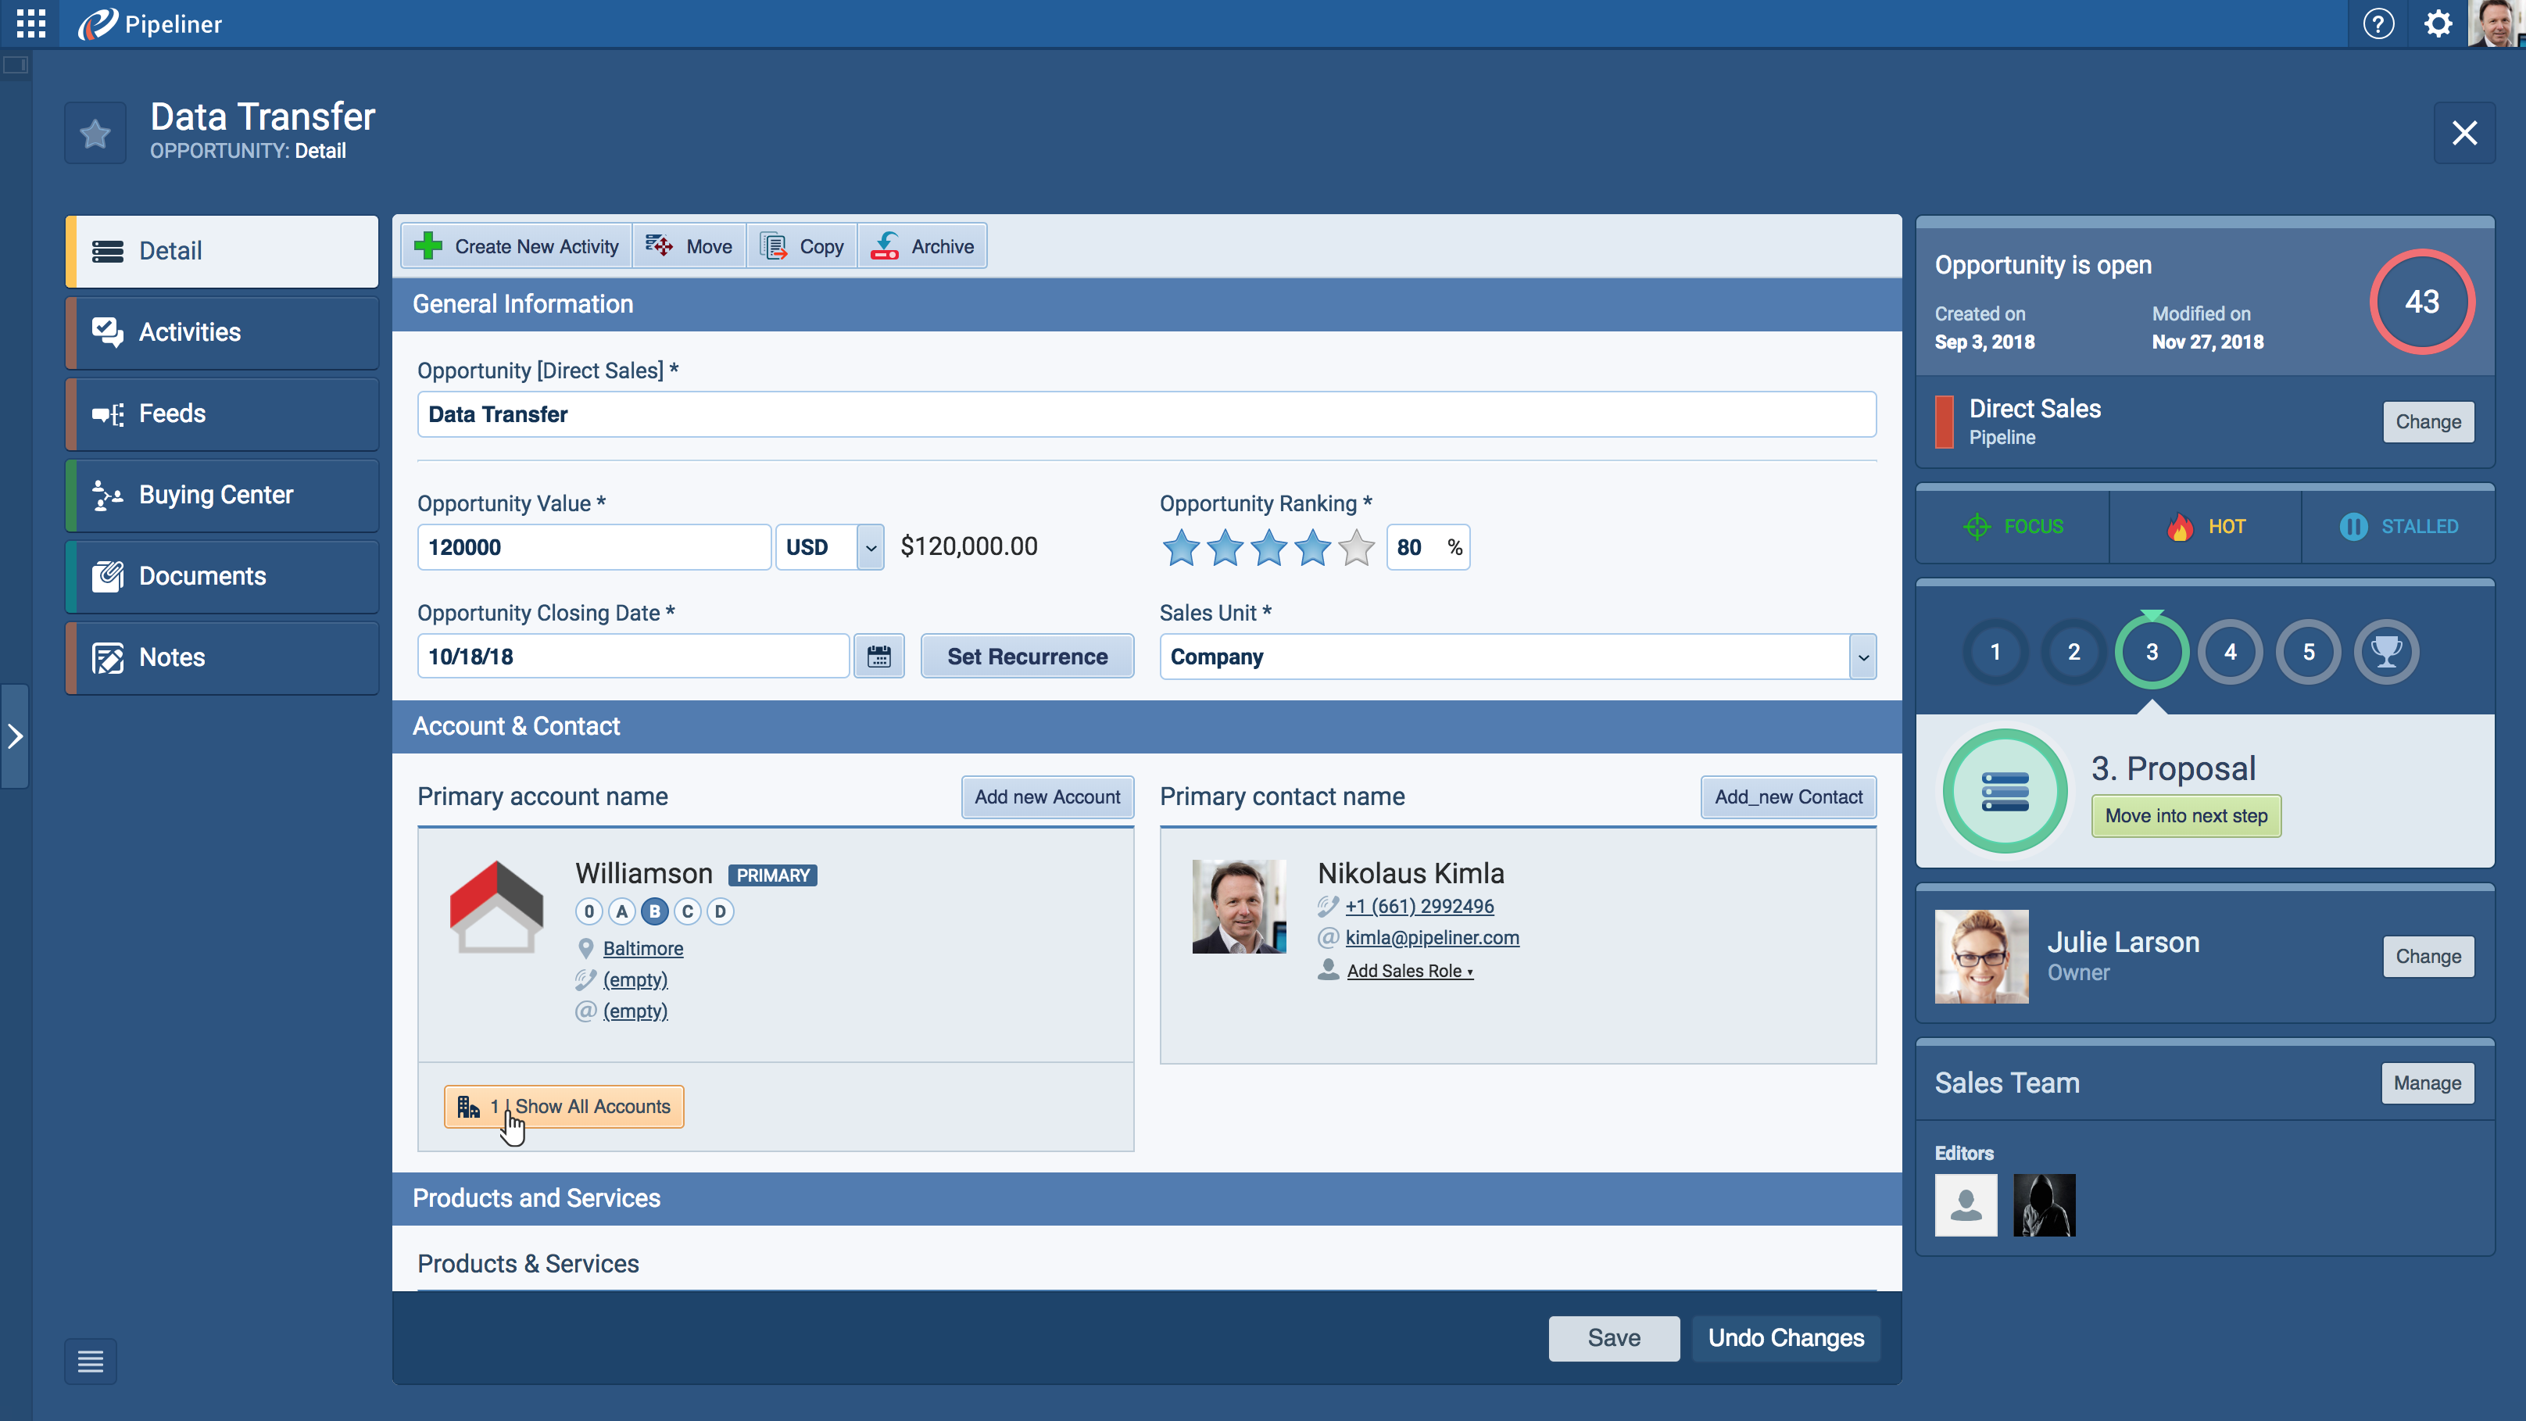
Task: Toggle the STALLED flag
Action: (2399, 527)
